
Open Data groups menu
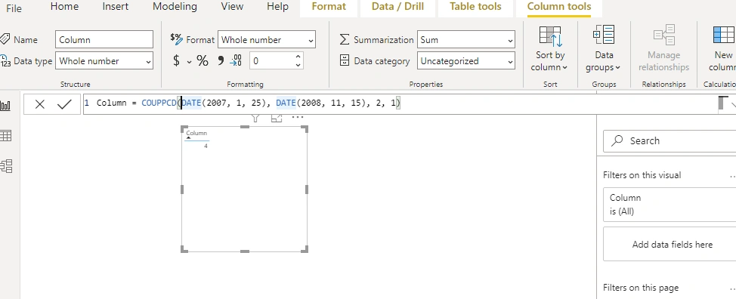pyautogui.click(x=604, y=49)
